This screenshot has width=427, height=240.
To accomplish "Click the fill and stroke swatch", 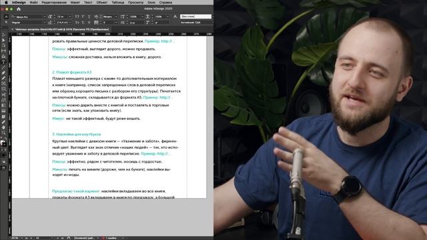I will tap(3, 143).
